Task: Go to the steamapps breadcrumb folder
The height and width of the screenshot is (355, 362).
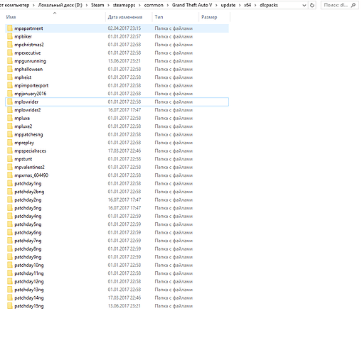Action: click(x=124, y=5)
